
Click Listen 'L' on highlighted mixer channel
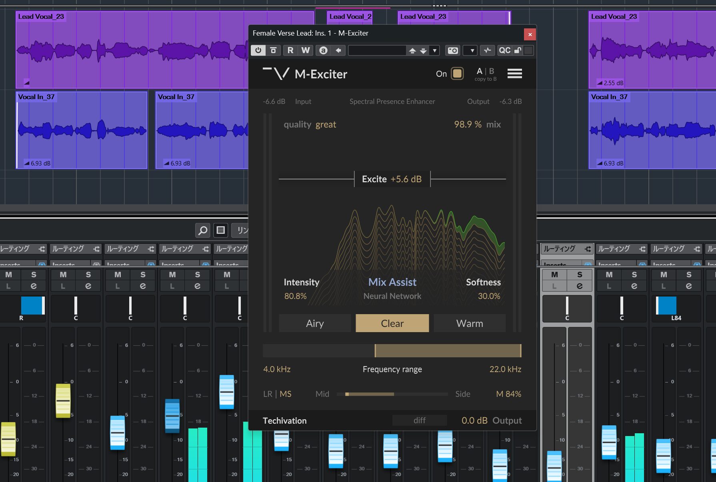point(554,286)
